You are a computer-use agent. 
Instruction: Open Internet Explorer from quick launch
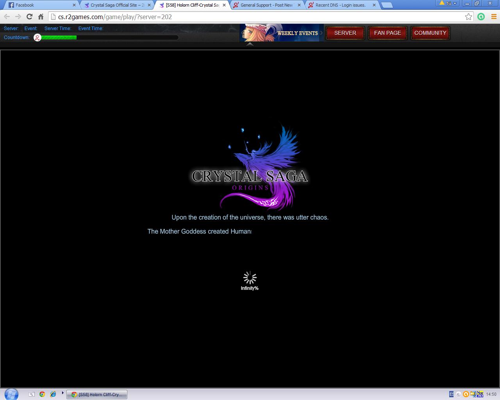pyautogui.click(x=53, y=394)
